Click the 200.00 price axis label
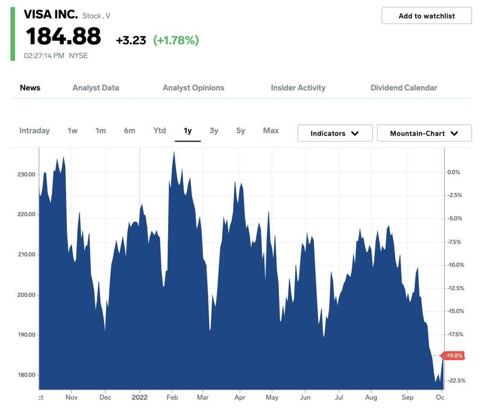 [x=27, y=295]
